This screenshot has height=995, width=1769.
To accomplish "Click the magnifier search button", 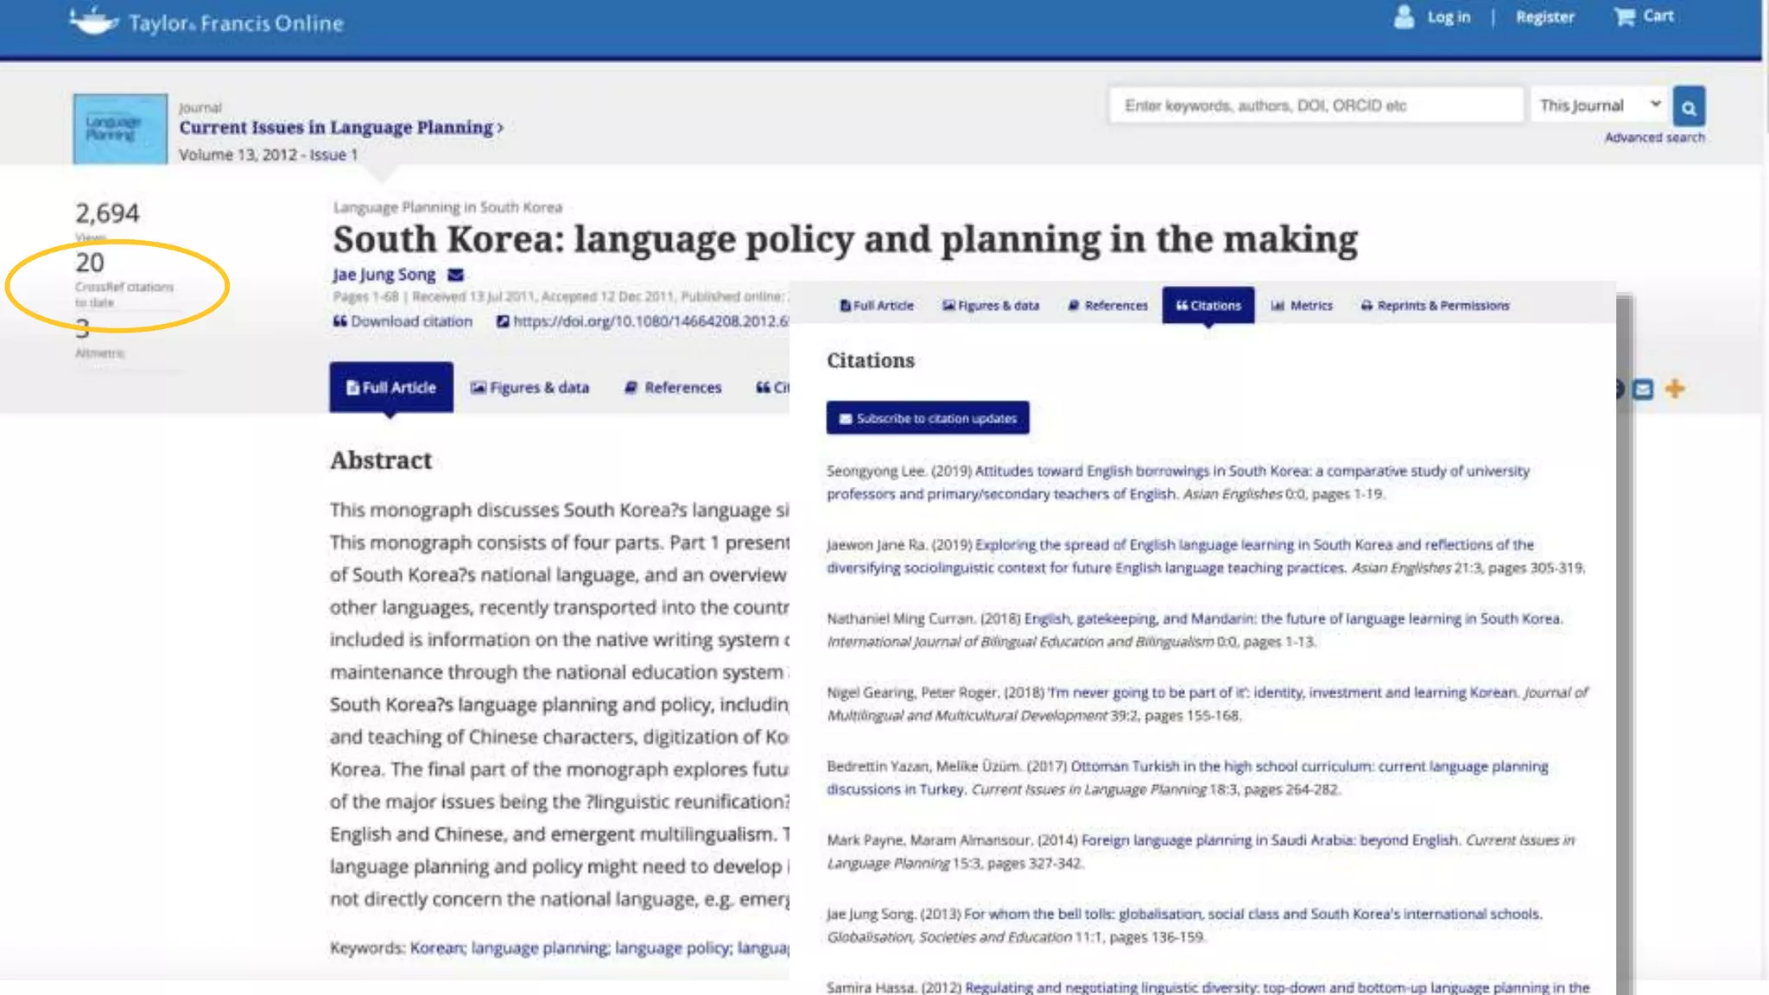I will [1688, 107].
